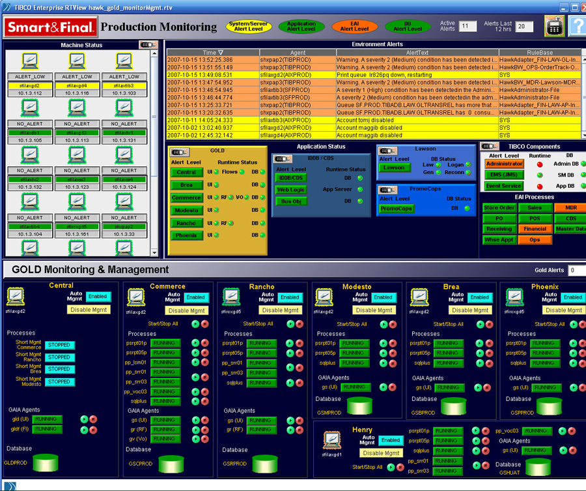The width and height of the screenshot is (586, 491).
Task: Click the GSHUAT database cylinder icon
Action: pos(538,467)
